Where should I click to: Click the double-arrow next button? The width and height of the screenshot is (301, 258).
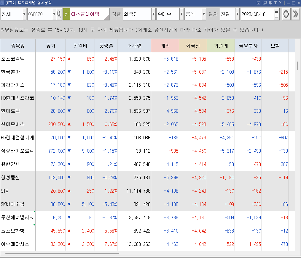pos(296,14)
